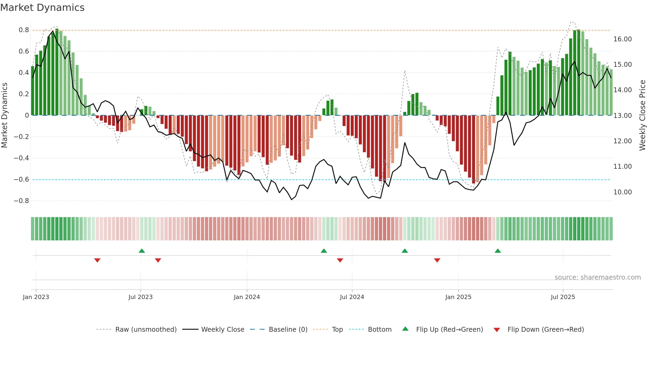Toggle the Flip Up (Red→Green) legend entry
650x365 pixels.
443,329
